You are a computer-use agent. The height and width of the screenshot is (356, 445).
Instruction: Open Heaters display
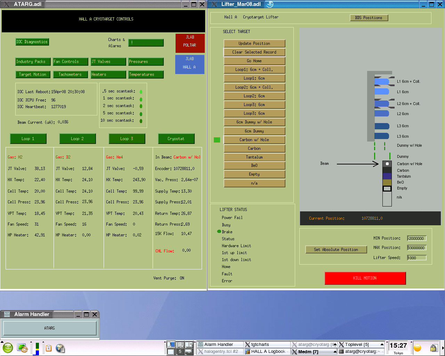(x=108, y=74)
